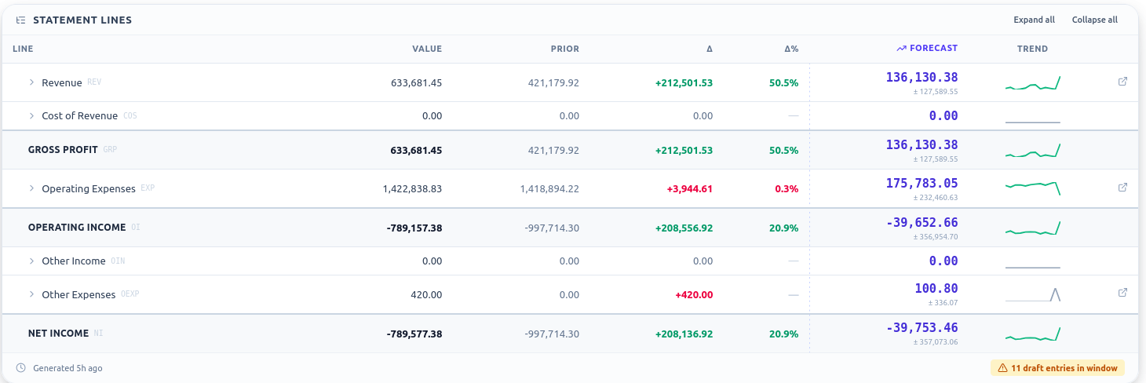Click the draft entries warning icon
The image size is (1146, 383).
[1002, 367]
